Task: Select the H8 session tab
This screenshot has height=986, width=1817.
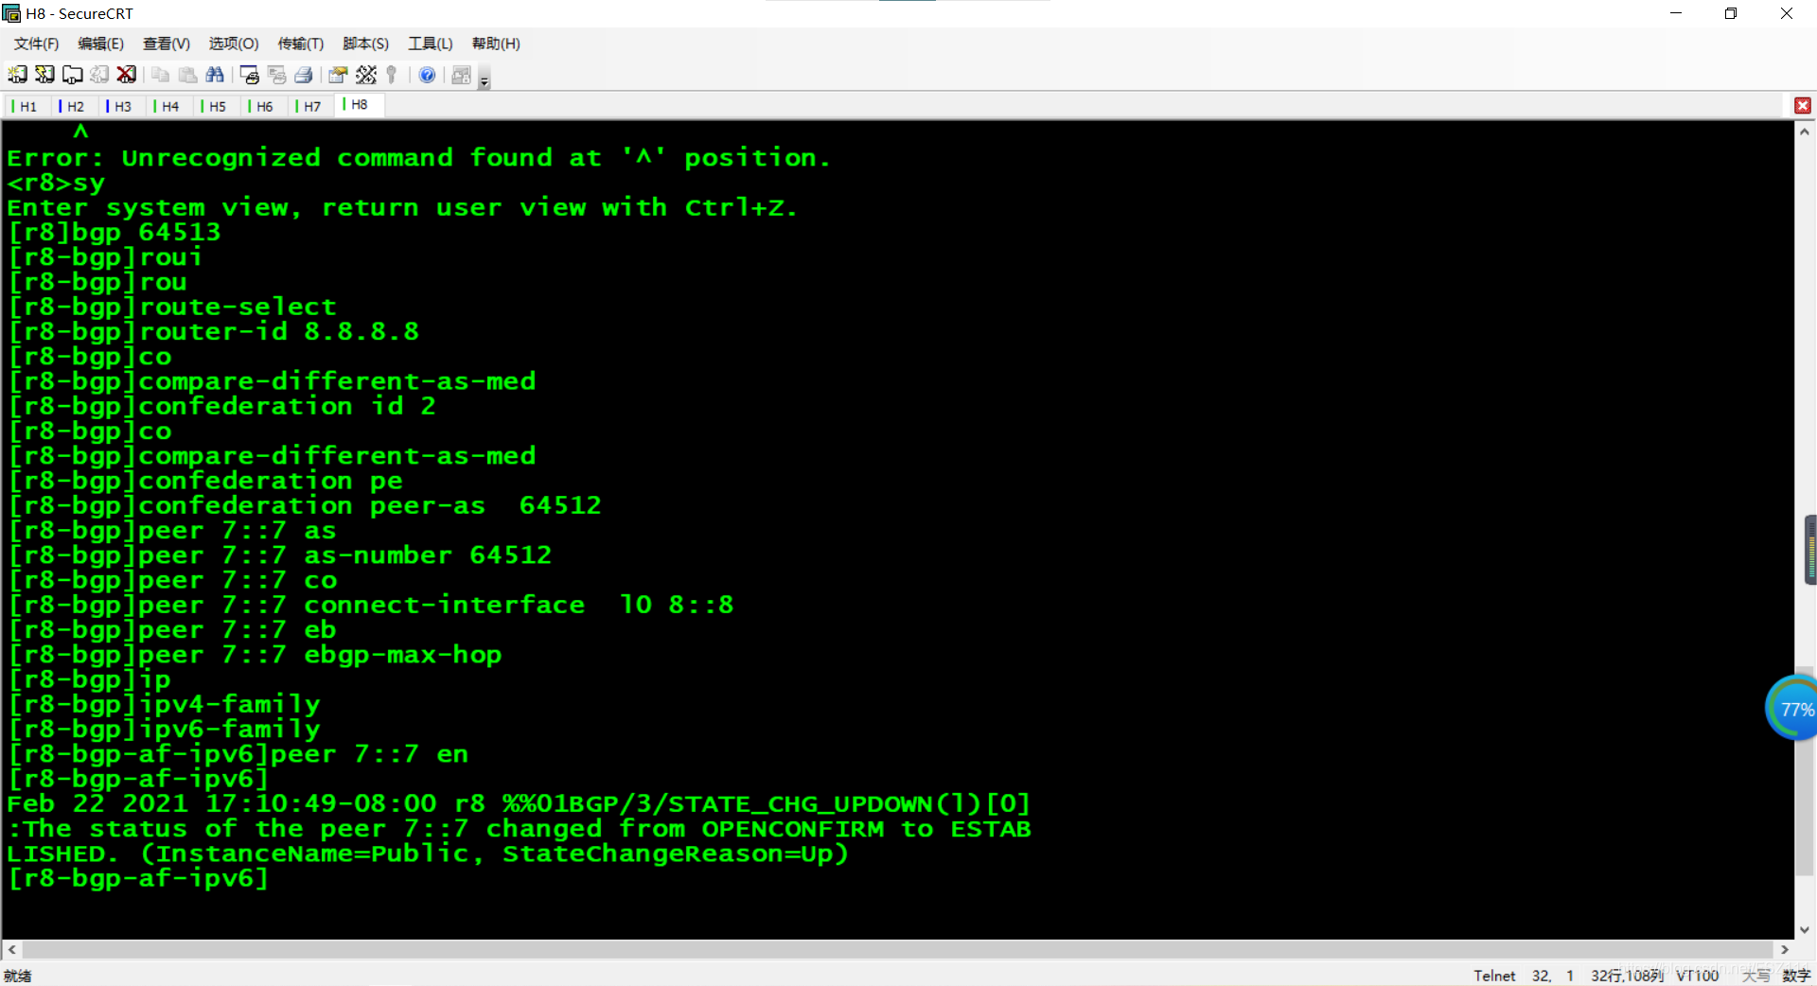Action: (359, 105)
